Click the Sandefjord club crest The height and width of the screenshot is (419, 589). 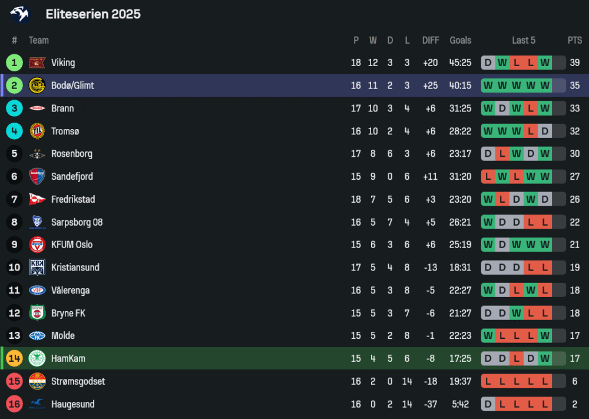(x=37, y=176)
